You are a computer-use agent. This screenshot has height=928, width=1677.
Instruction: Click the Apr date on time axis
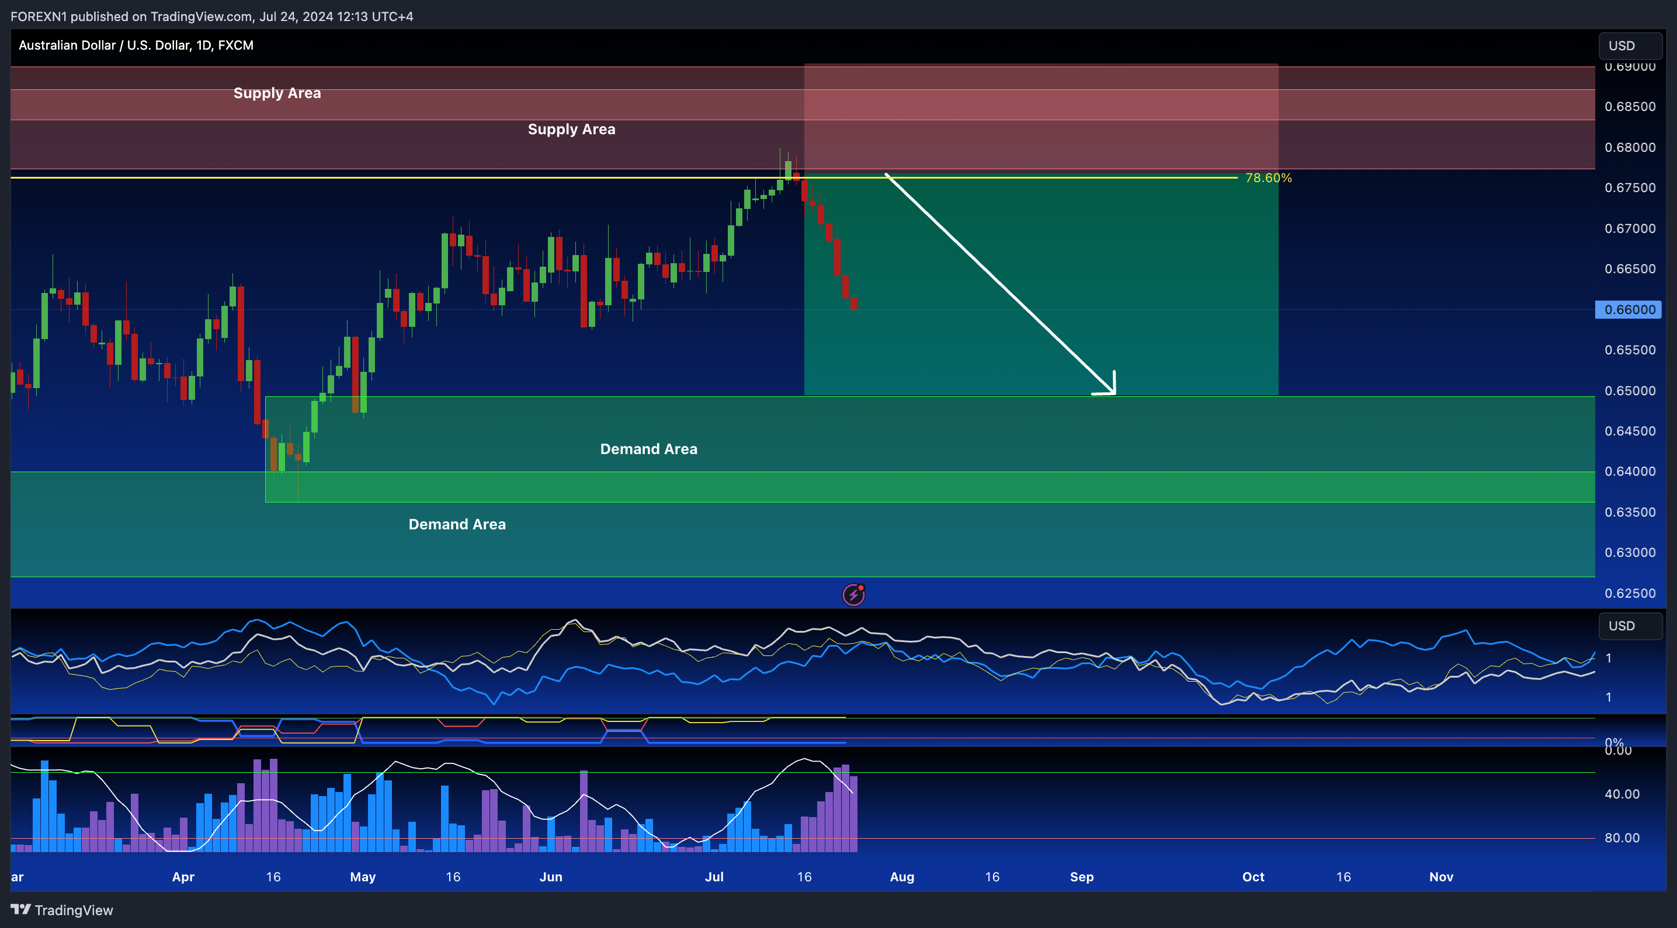183,877
